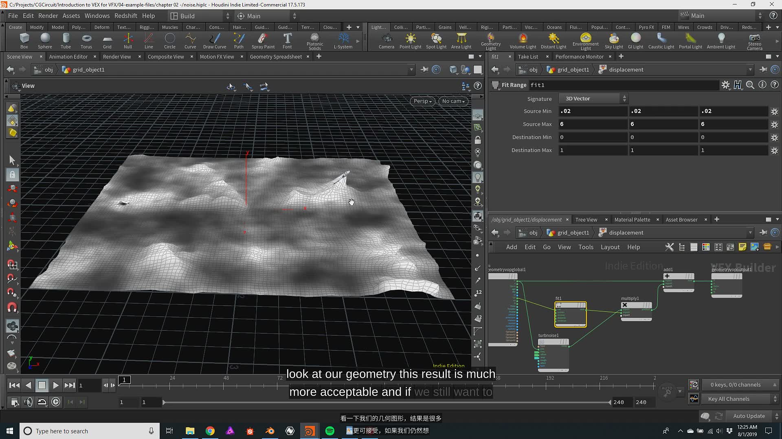Create a Spot Light
The image size is (782, 439).
(x=436, y=41)
